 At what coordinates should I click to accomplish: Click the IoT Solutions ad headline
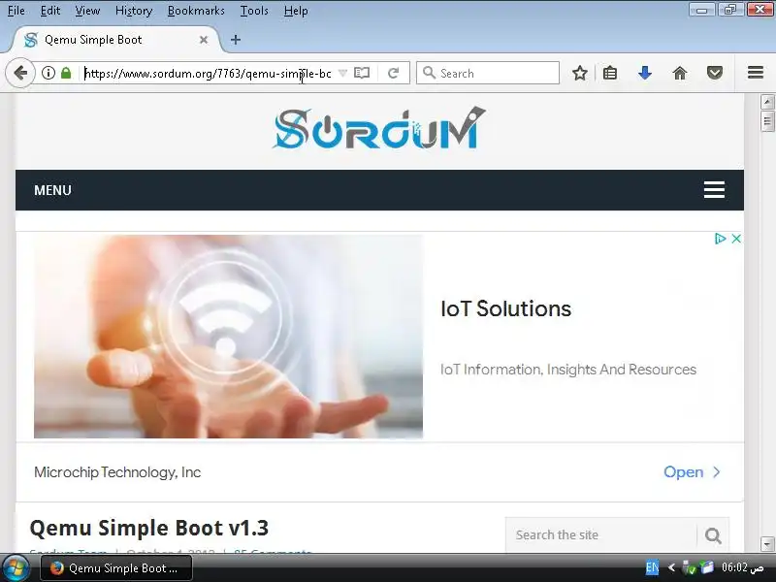click(505, 308)
